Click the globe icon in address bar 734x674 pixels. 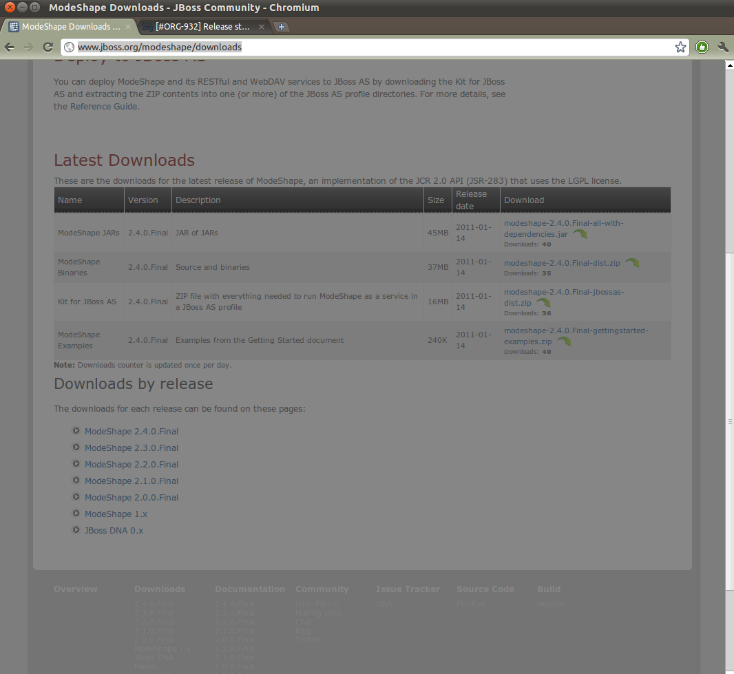click(70, 47)
